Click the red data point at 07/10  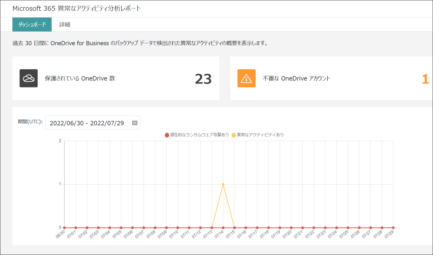(x=178, y=228)
